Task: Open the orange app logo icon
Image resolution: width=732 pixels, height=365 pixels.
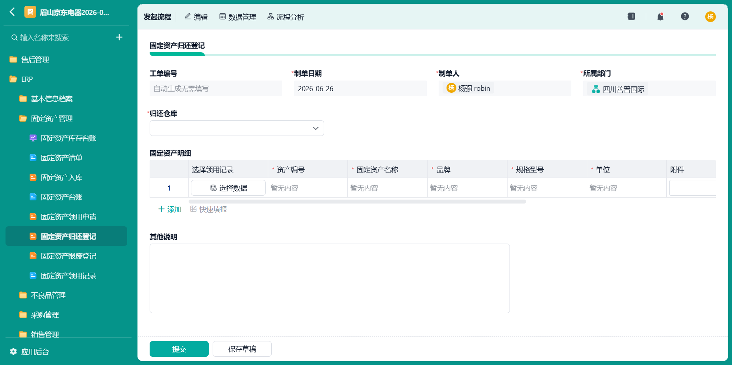Action: pos(30,12)
